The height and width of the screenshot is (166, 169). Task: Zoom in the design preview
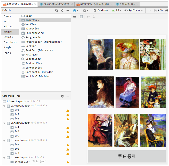167,10
